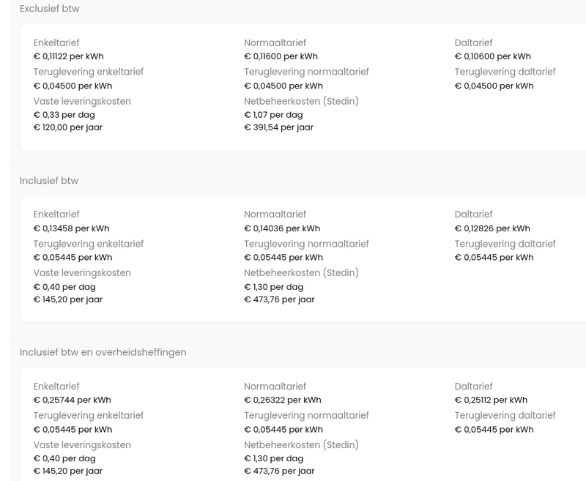Click the Enkeltarief price € 0,13458 per kWh
Image resolution: width=586 pixels, height=481 pixels.
(71, 228)
